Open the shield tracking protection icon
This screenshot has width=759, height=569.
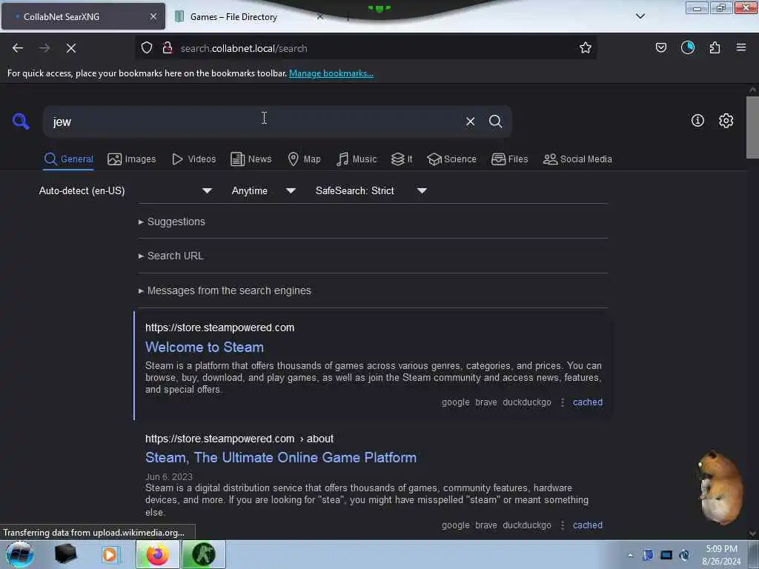[x=147, y=47]
